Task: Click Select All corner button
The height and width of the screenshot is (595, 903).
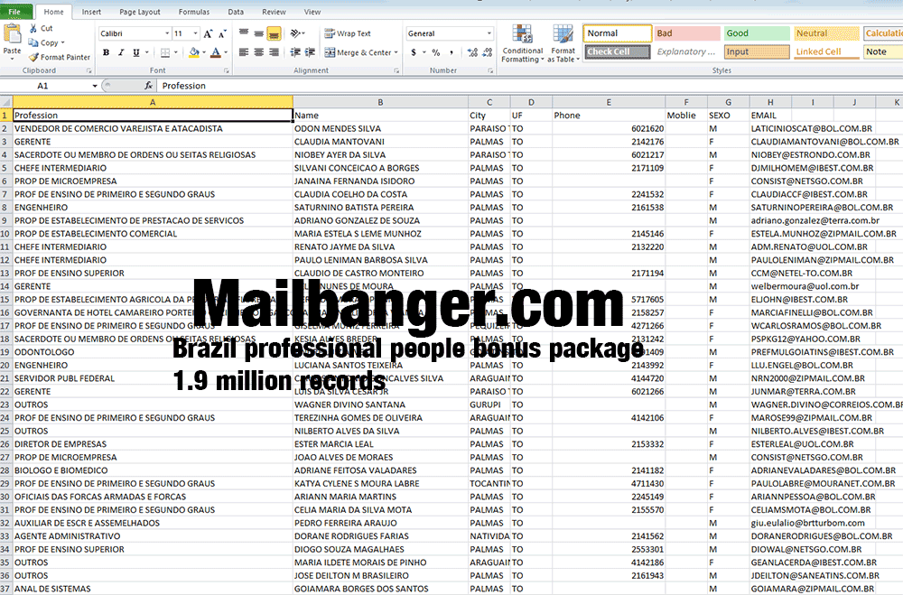Action: tap(5, 102)
